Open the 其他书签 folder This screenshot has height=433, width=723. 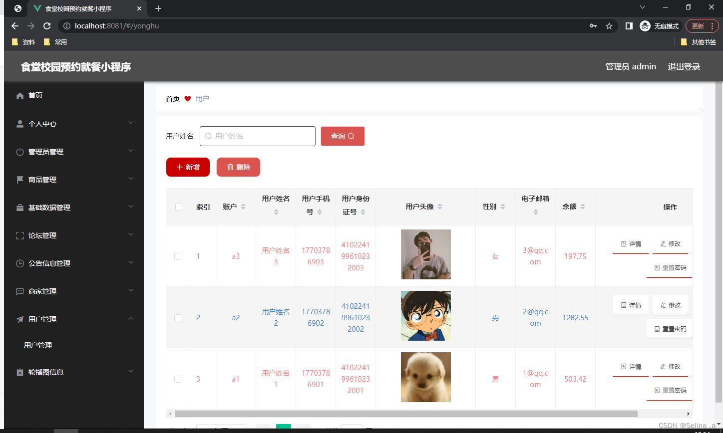(x=699, y=42)
